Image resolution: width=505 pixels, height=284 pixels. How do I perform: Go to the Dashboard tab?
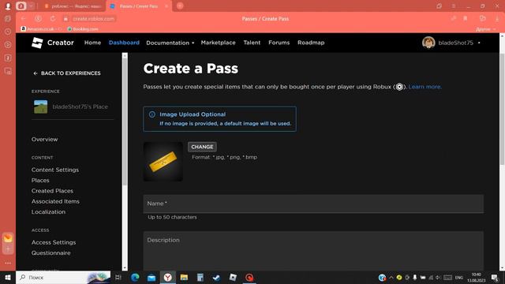124,43
